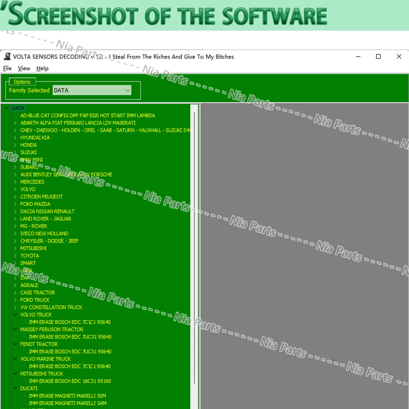
Task: Select the AD-BLUE CAT CONFIG DPF row
Action: coord(88,116)
